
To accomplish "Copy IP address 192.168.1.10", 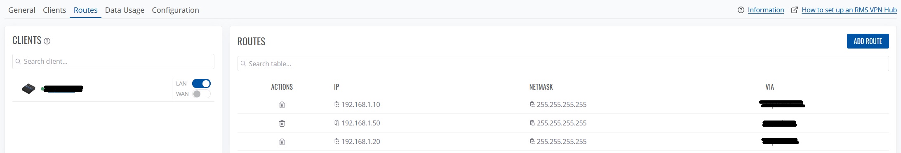I will coord(337,104).
